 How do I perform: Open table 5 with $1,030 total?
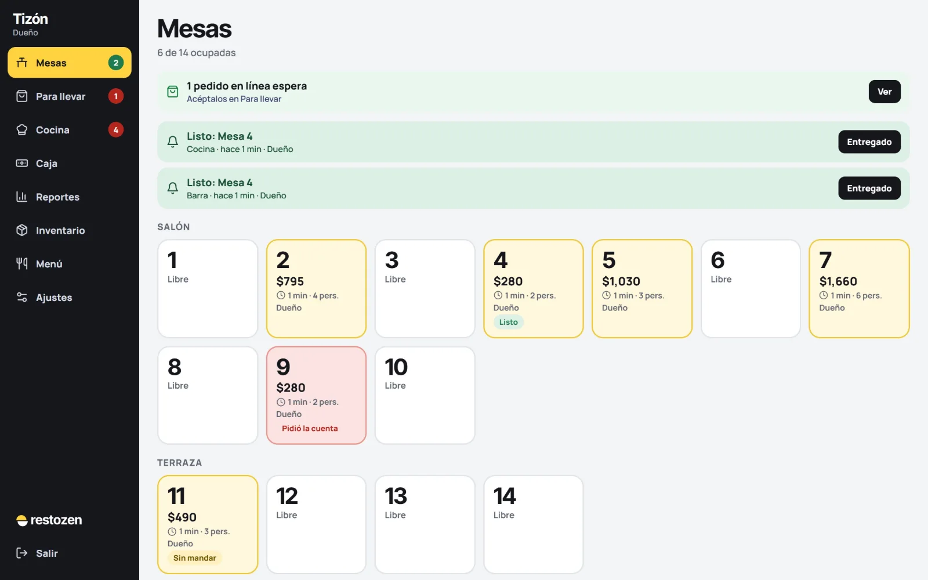click(x=642, y=289)
